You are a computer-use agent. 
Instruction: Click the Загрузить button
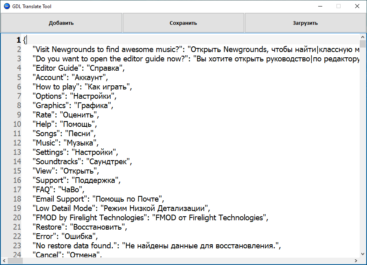(305, 23)
